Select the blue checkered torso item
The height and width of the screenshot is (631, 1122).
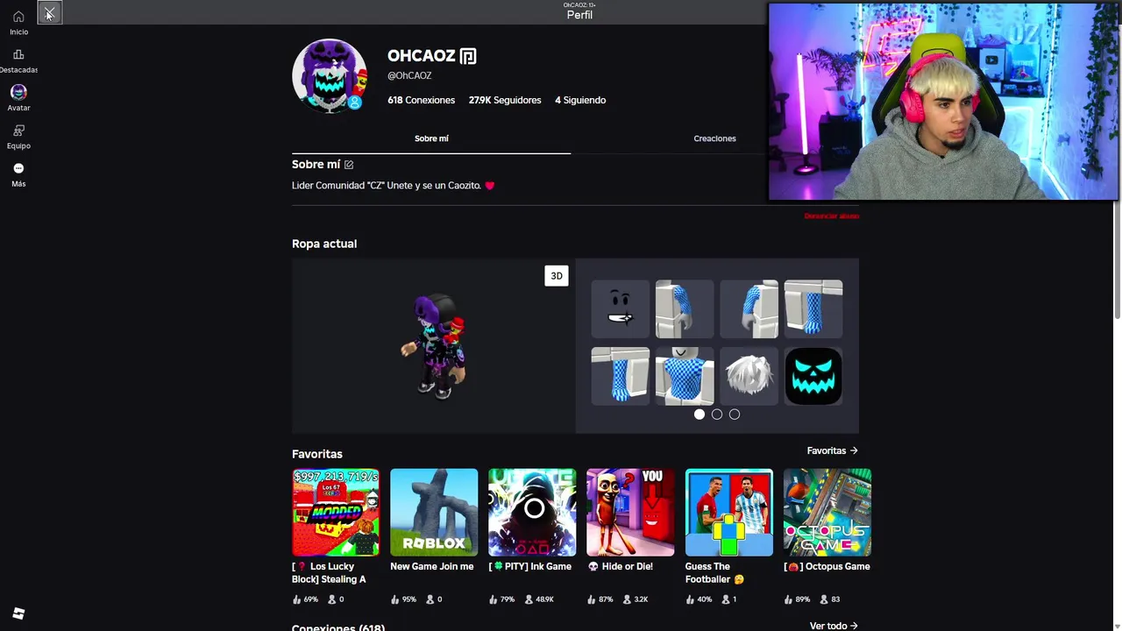[x=685, y=376]
